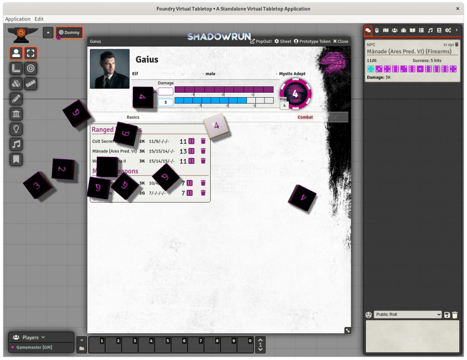Open the Items suitcase tab
The width and height of the screenshot is (467, 360).
pyautogui.click(x=404, y=31)
